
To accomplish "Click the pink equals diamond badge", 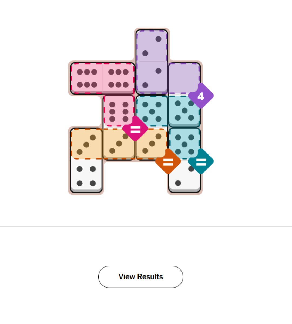I will 135,129.
